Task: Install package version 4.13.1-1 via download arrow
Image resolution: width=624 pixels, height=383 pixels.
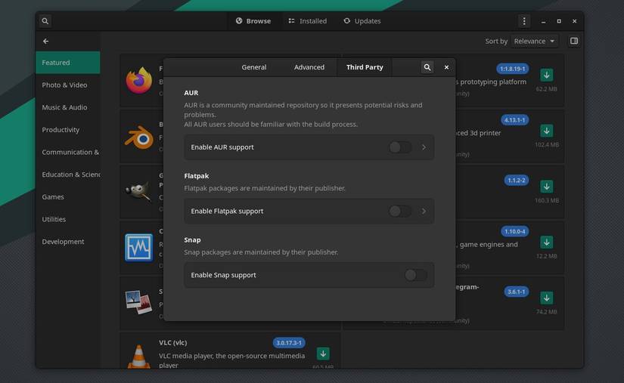Action: (546, 131)
